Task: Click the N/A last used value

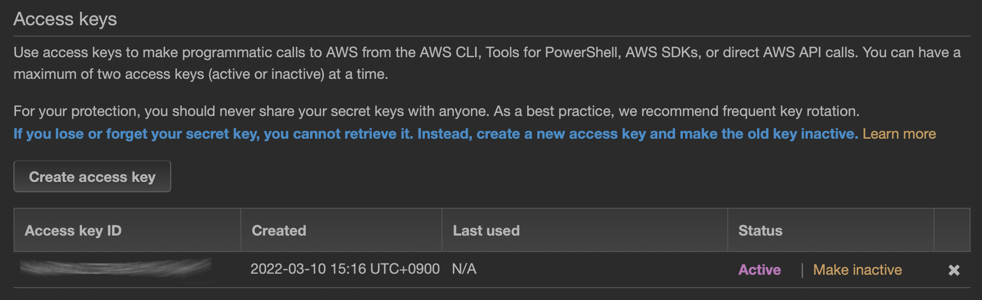Action: point(464,269)
